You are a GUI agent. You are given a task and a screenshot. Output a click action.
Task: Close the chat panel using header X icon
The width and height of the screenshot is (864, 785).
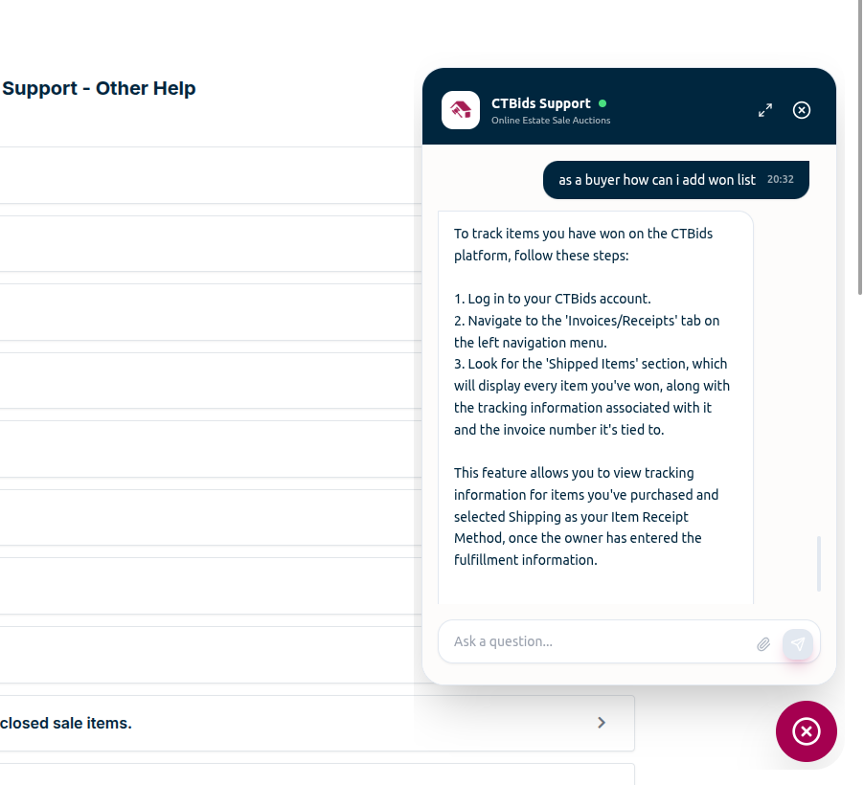[x=801, y=110]
